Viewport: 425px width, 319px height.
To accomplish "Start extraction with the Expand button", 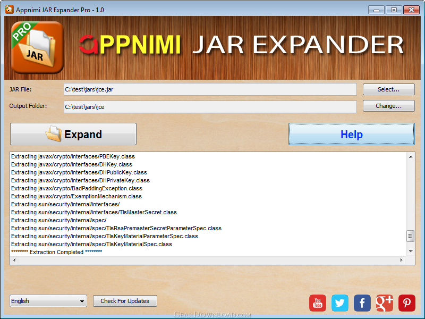I will tap(73, 134).
